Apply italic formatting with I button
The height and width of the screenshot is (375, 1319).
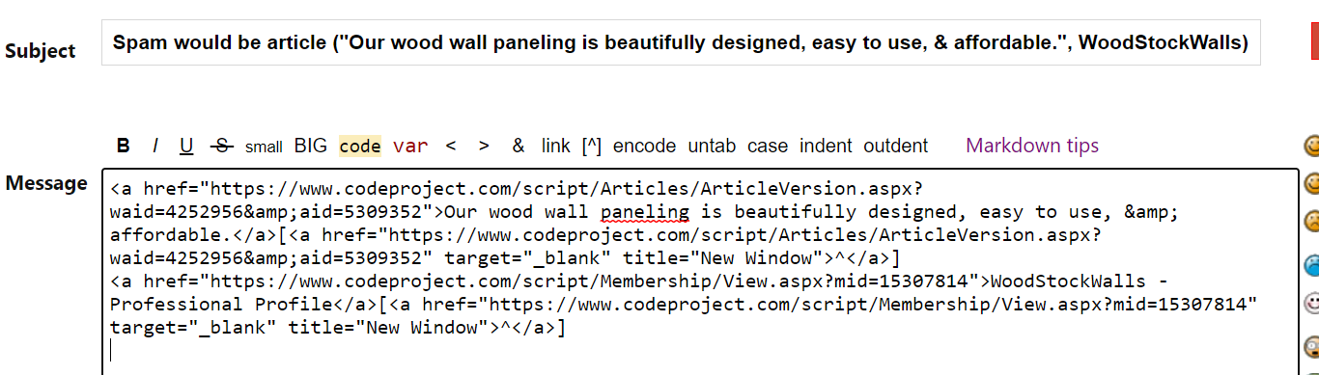pyautogui.click(x=154, y=147)
